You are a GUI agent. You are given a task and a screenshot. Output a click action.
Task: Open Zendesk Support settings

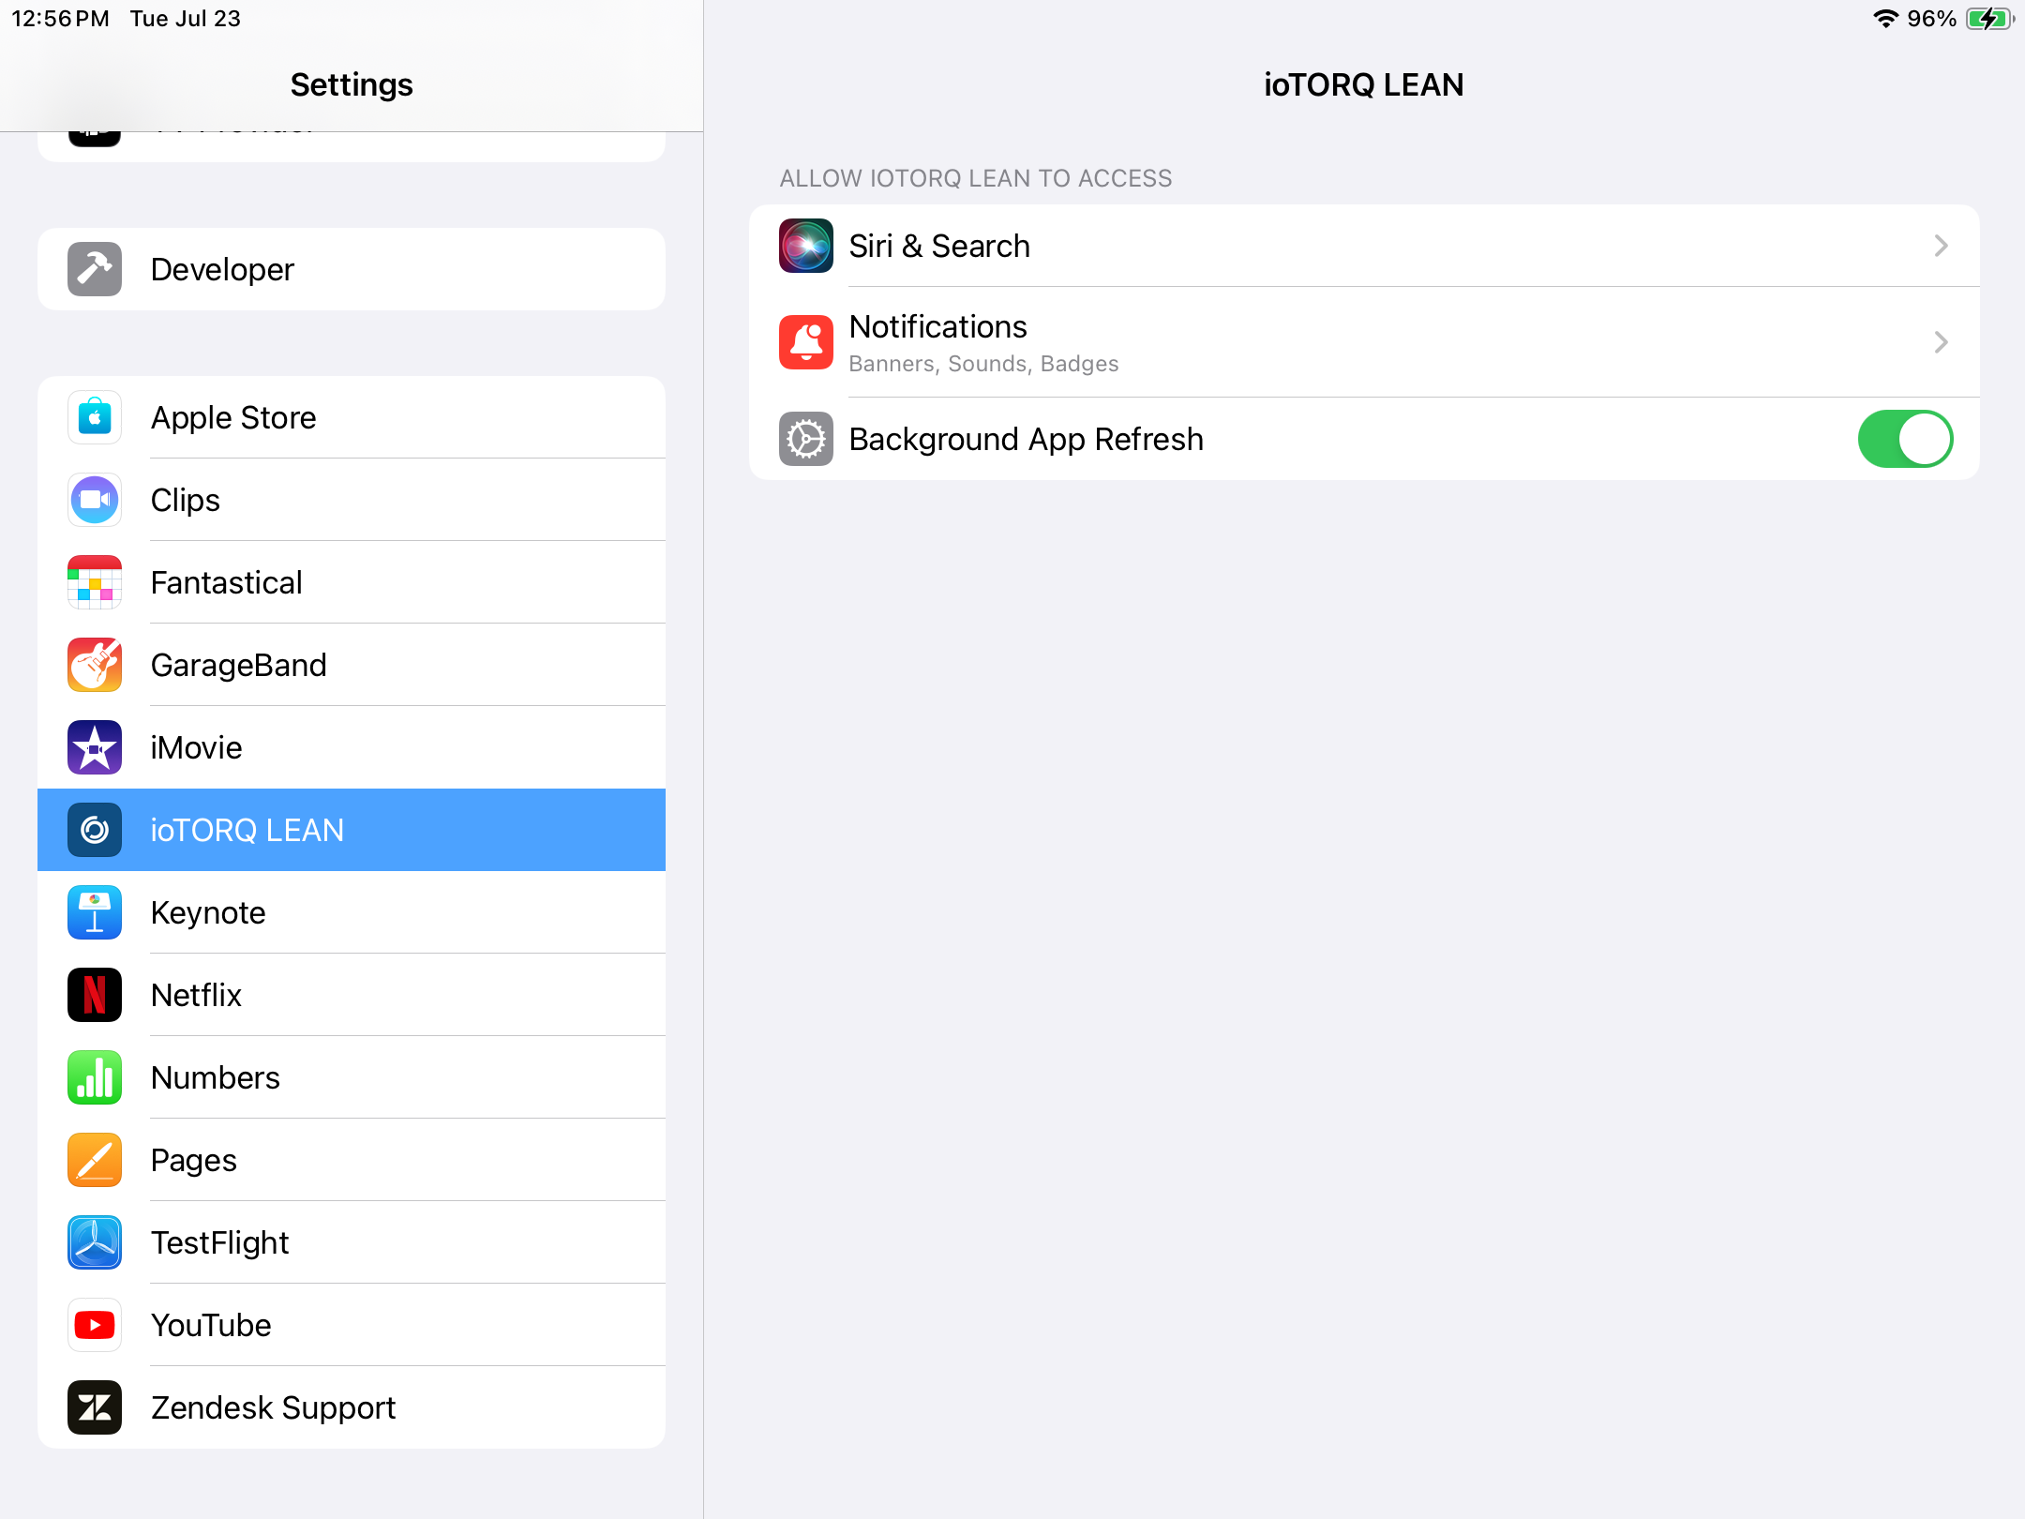click(352, 1407)
